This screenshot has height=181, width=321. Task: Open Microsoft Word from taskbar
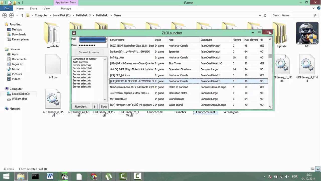pyautogui.click(x=50, y=176)
